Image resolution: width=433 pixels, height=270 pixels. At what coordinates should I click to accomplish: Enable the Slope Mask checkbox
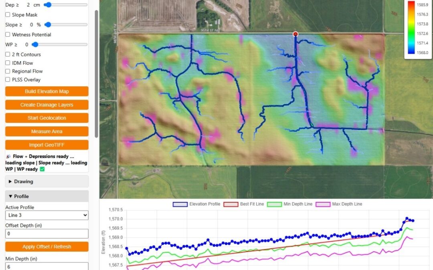[x=8, y=15]
